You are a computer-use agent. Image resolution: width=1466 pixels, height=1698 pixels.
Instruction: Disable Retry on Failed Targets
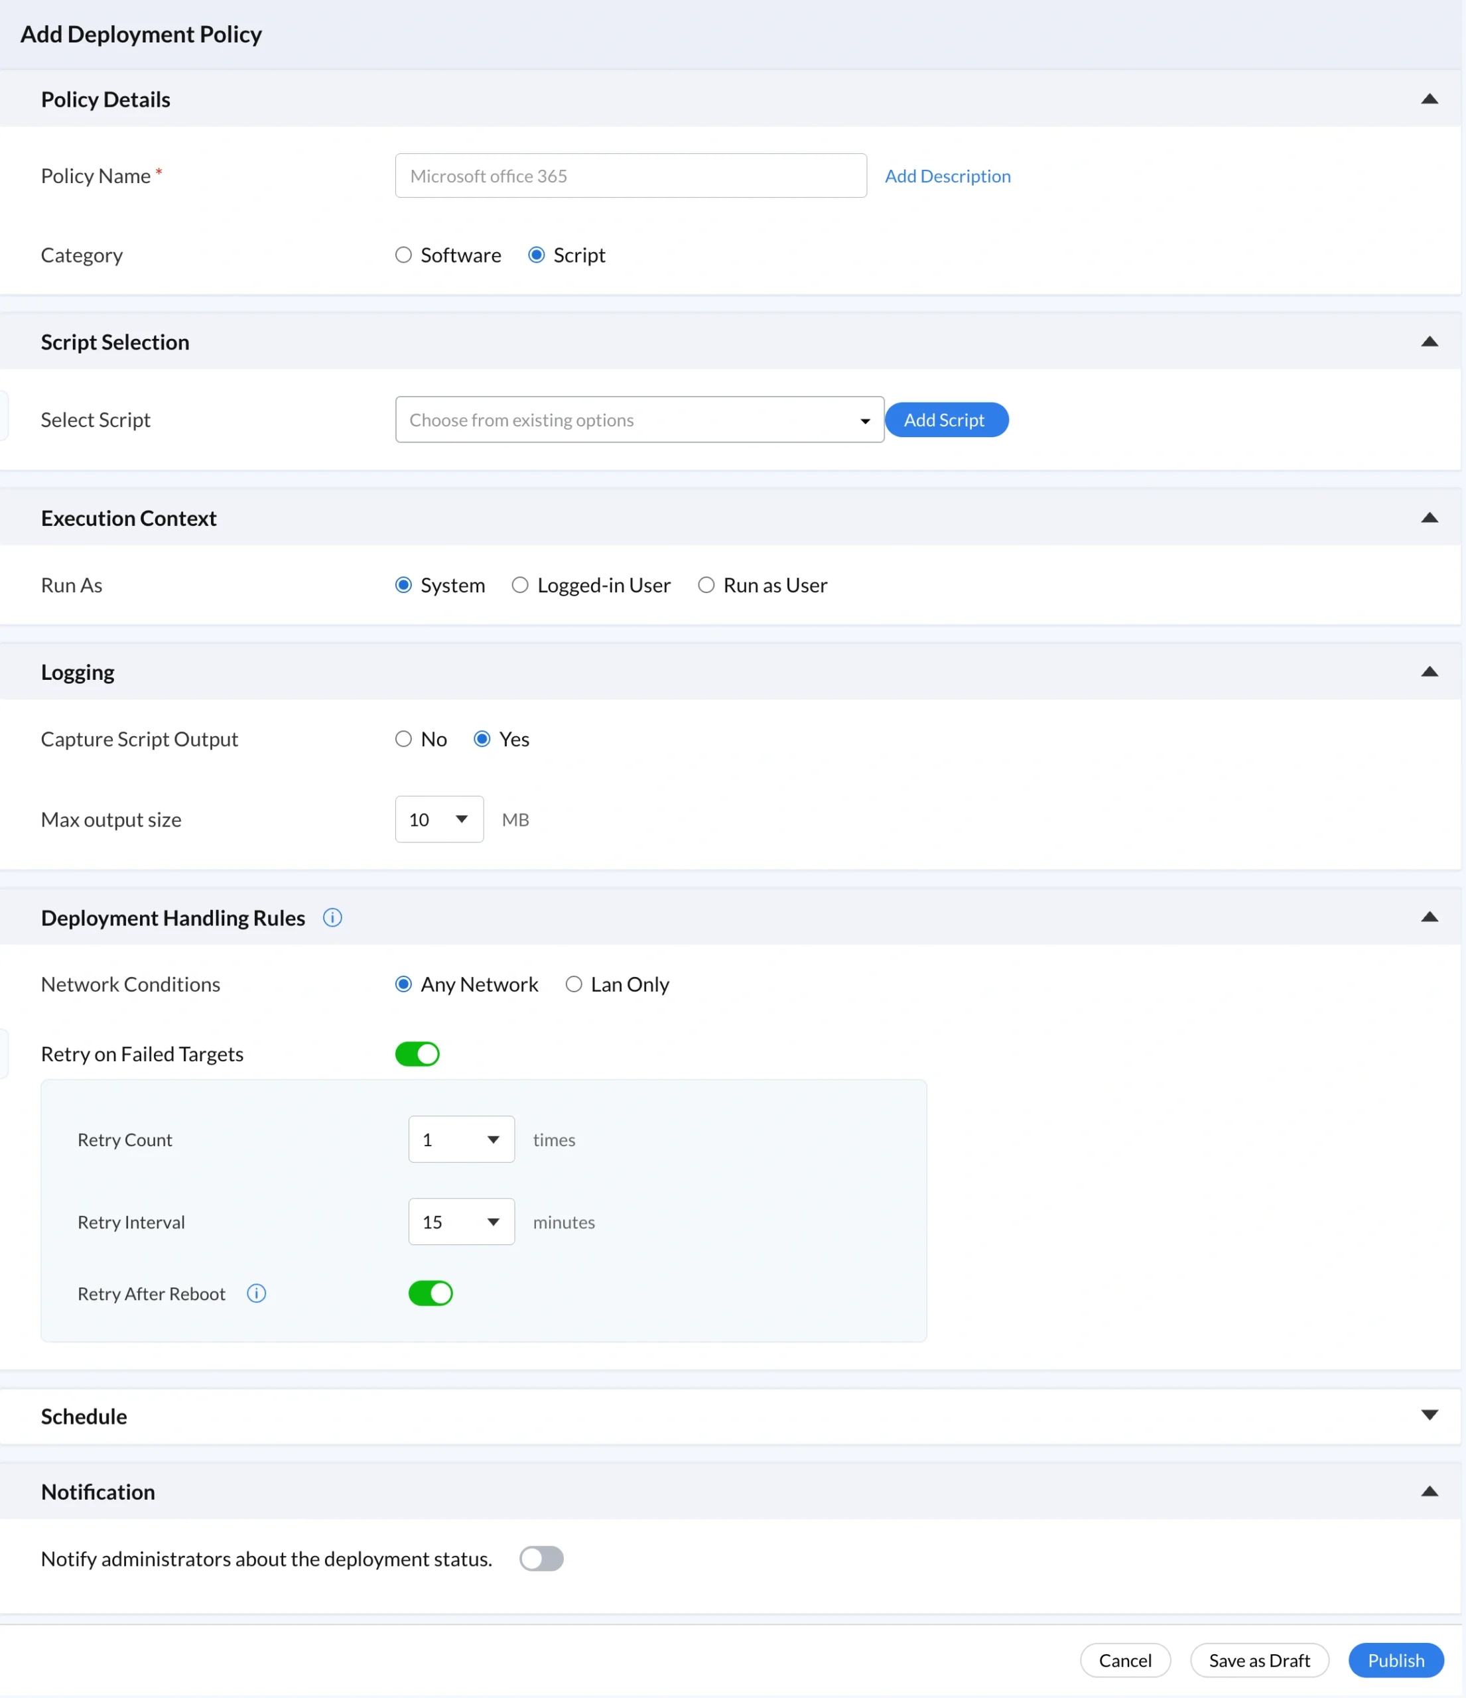(x=417, y=1054)
